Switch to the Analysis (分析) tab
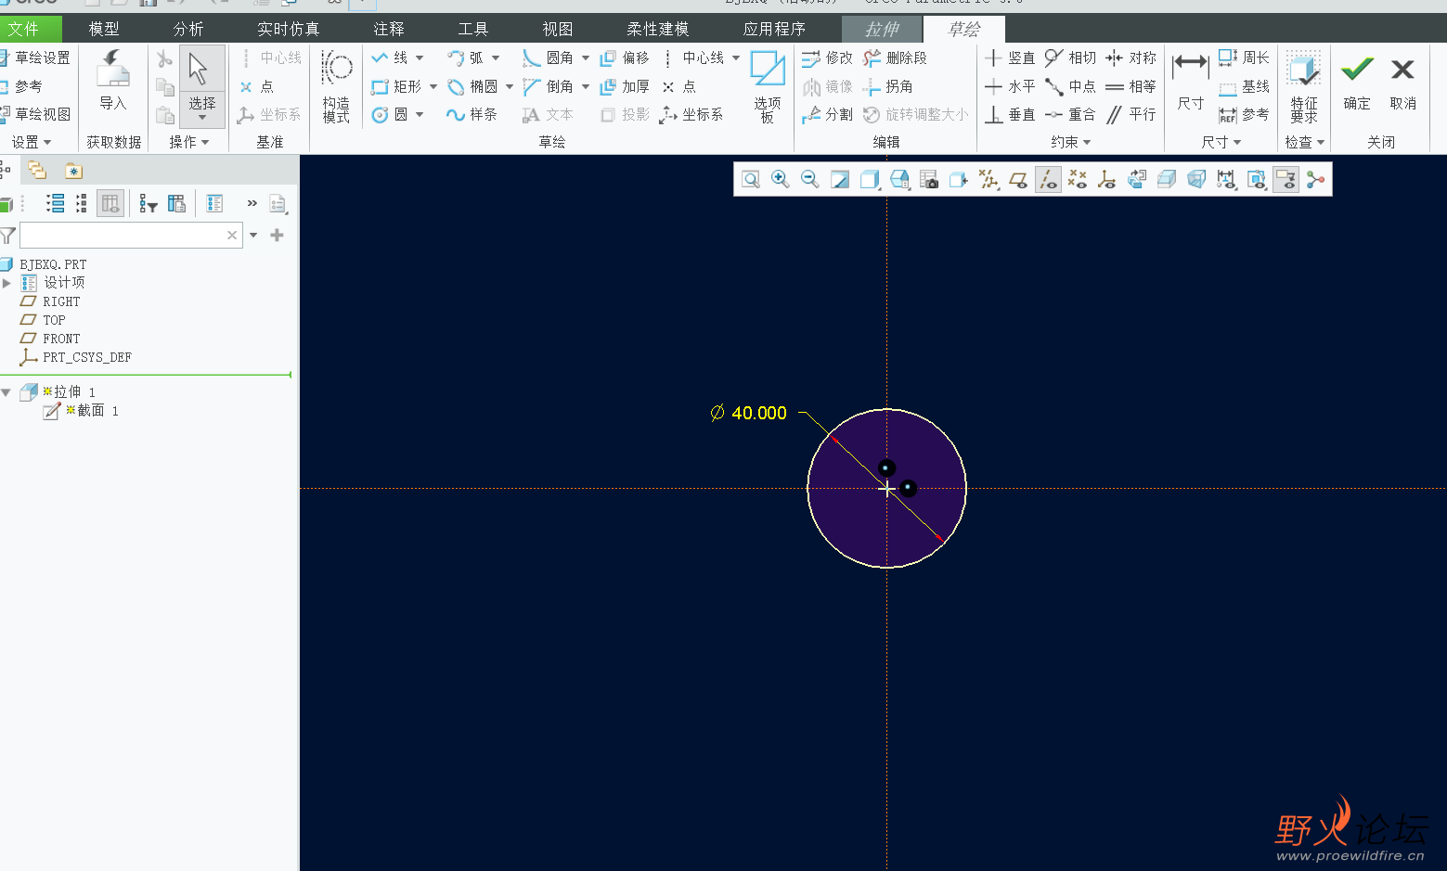Screen dimensions: 1447x871 [x=188, y=29]
